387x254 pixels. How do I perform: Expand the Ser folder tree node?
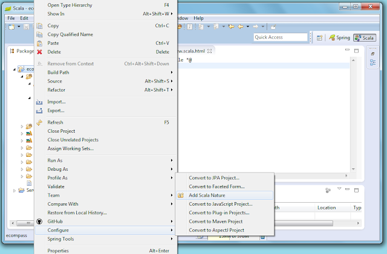point(15,191)
